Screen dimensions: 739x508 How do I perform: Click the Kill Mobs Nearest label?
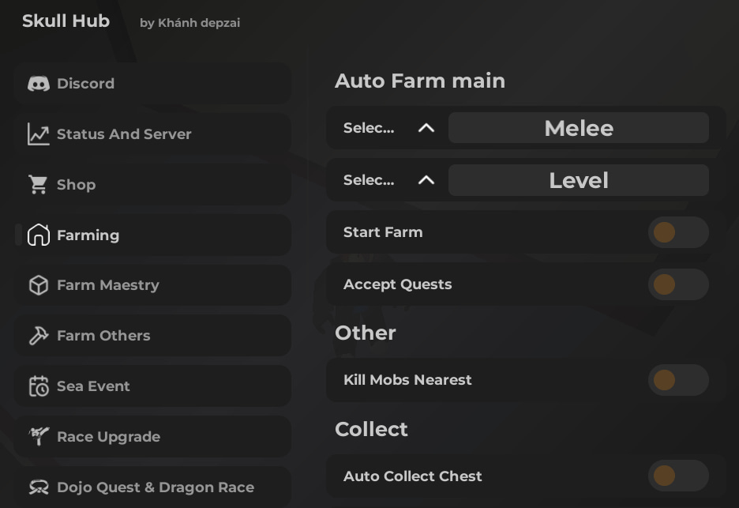(407, 380)
